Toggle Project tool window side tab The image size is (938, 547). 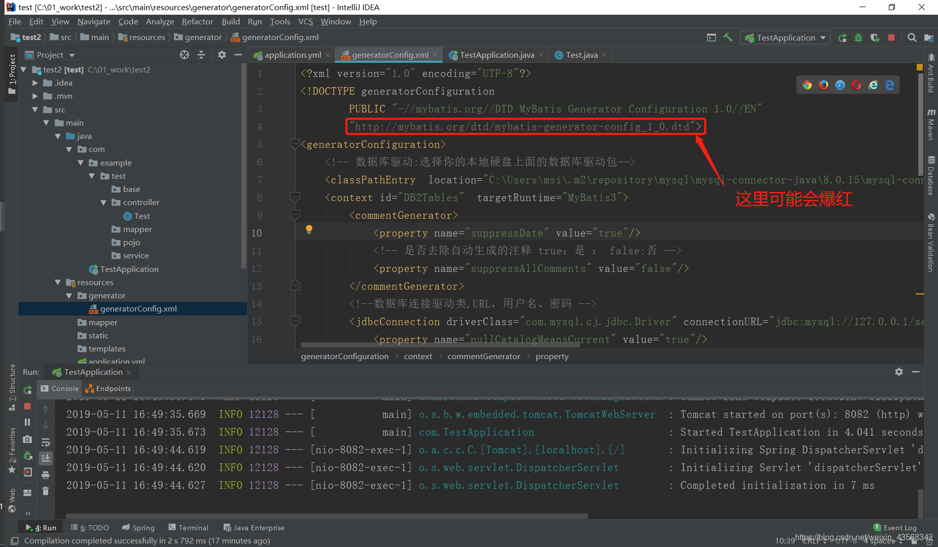(x=12, y=74)
